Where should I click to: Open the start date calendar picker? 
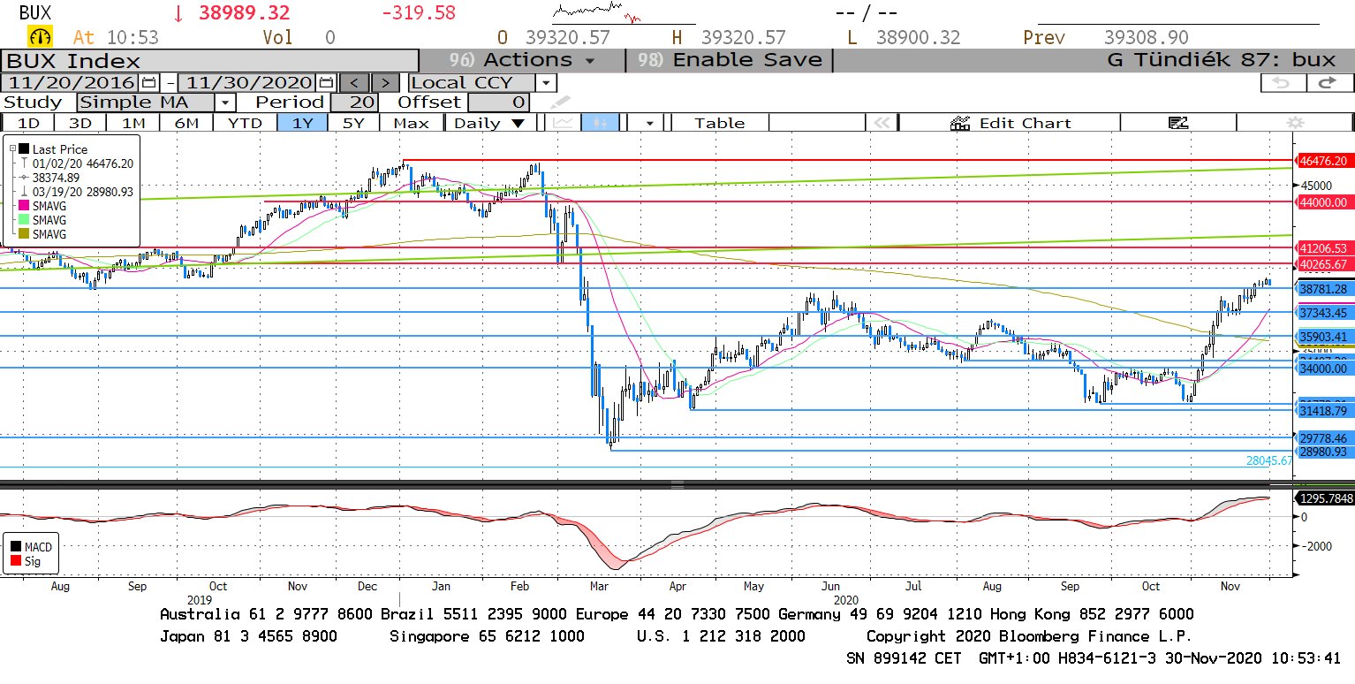click(x=149, y=82)
